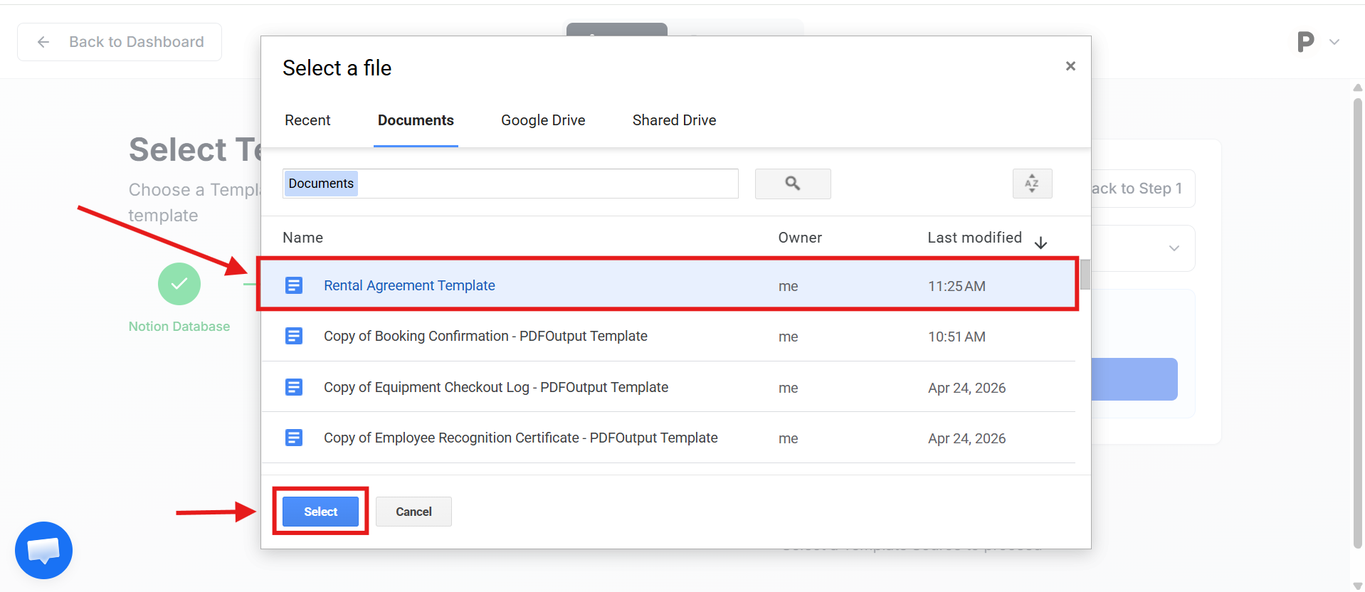This screenshot has height=592, width=1365.
Task: Click the Equipment Checkout Log document icon
Action: point(294,387)
